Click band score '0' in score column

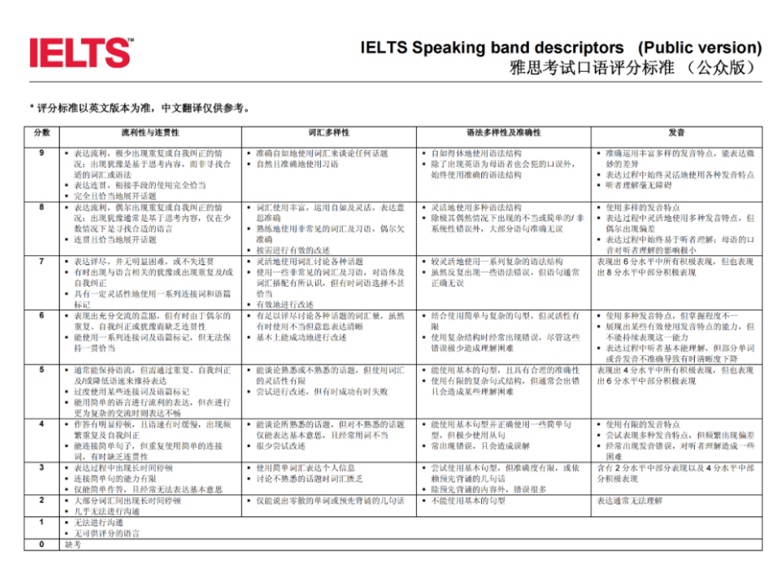point(42,544)
